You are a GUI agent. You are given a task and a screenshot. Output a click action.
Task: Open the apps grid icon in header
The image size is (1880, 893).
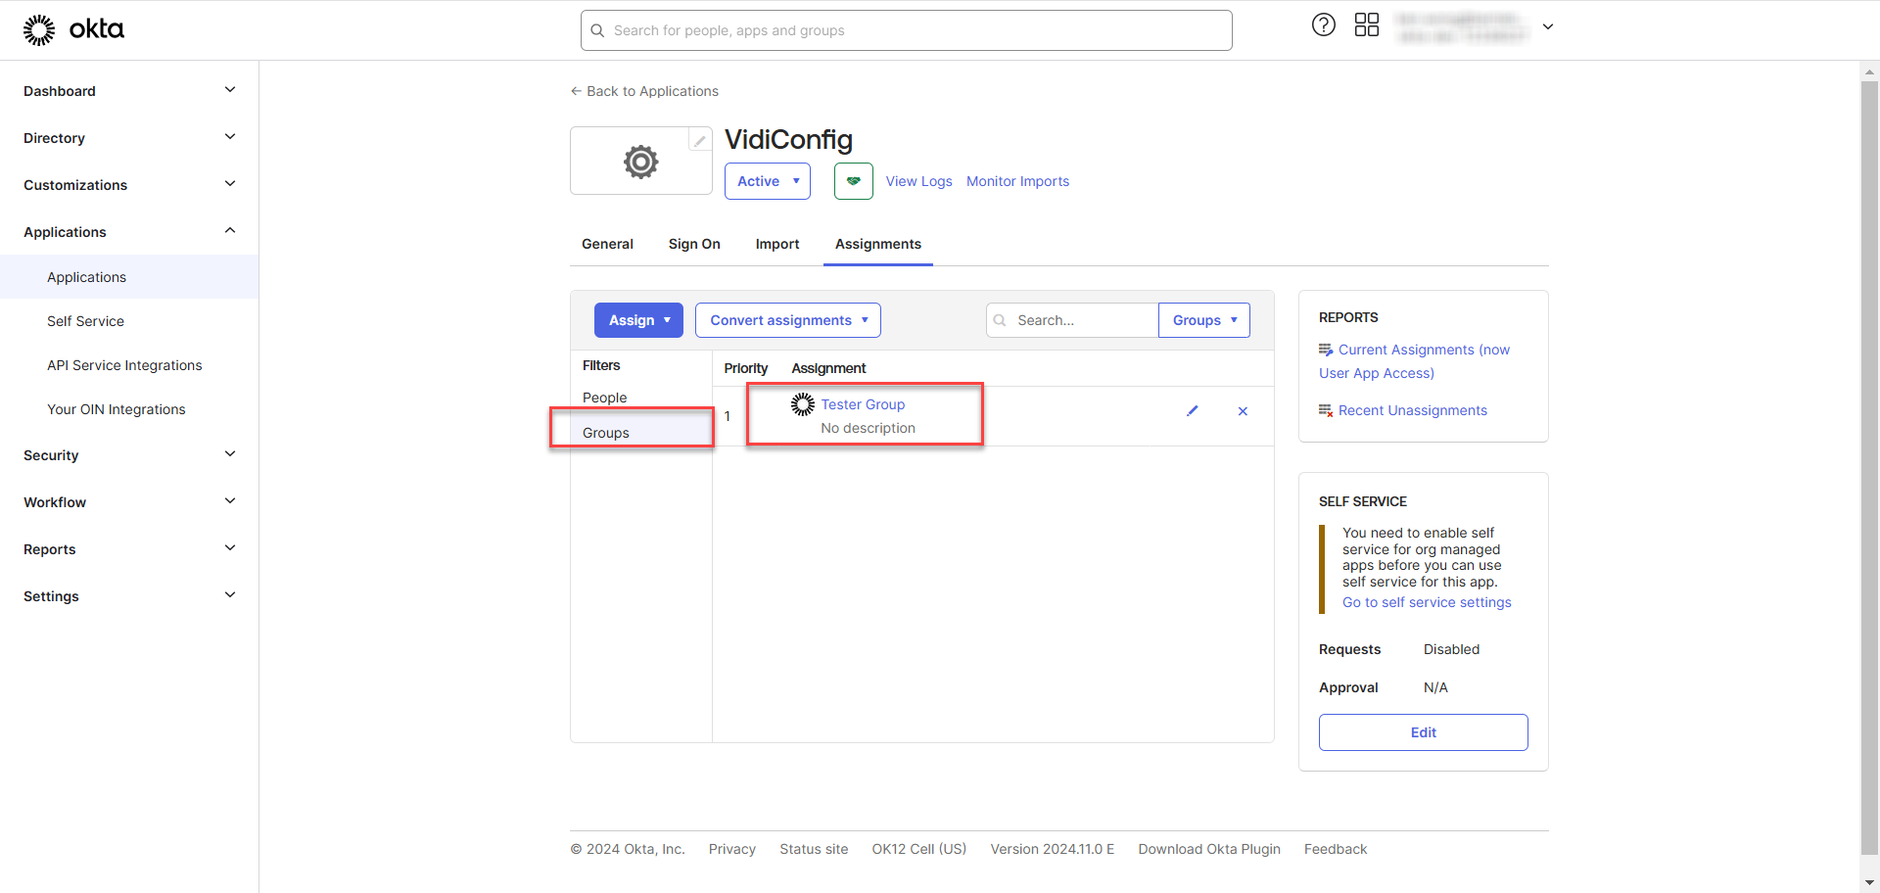pos(1366,25)
